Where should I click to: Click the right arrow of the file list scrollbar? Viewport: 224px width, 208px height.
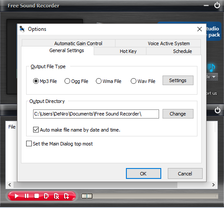(x=214, y=185)
